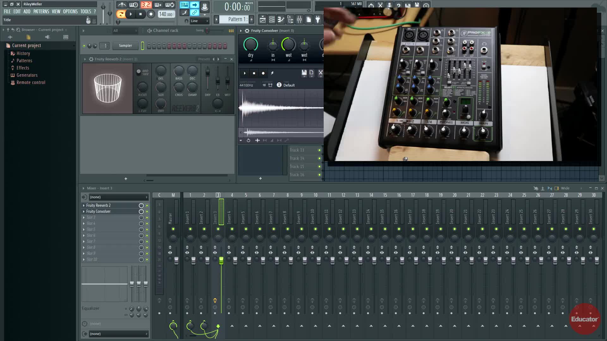
Task: Expand the Patterns tree item
Action: point(24,61)
